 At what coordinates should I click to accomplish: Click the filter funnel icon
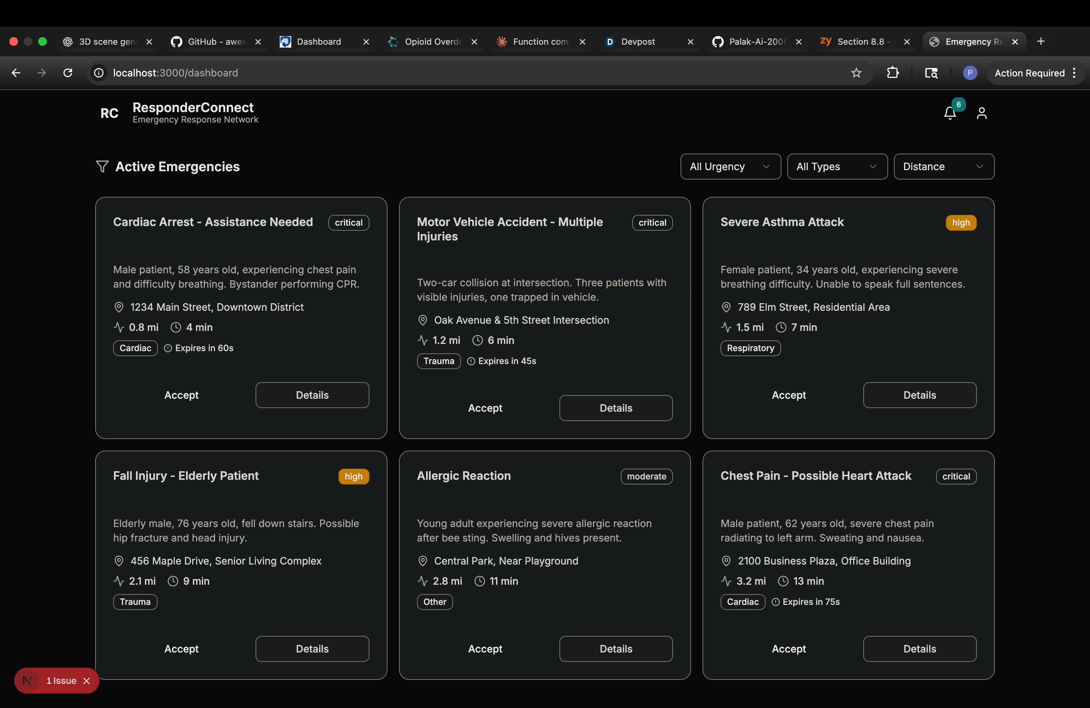pos(102,166)
